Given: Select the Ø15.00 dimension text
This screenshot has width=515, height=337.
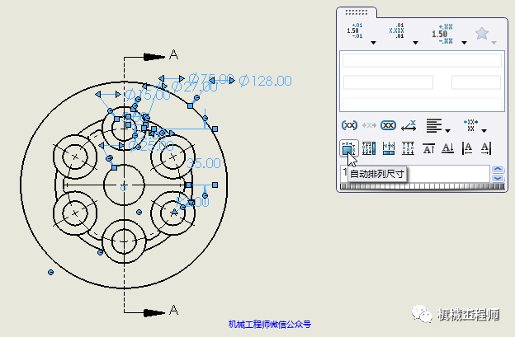Looking at the screenshot, I should point(148,95).
